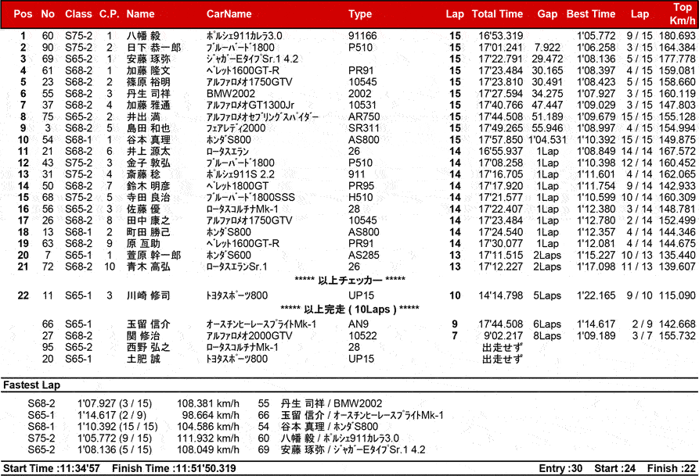Image resolution: width=699 pixels, height=476 pixels.
Task: Click the top speed value 180.693
Action: pos(677,36)
